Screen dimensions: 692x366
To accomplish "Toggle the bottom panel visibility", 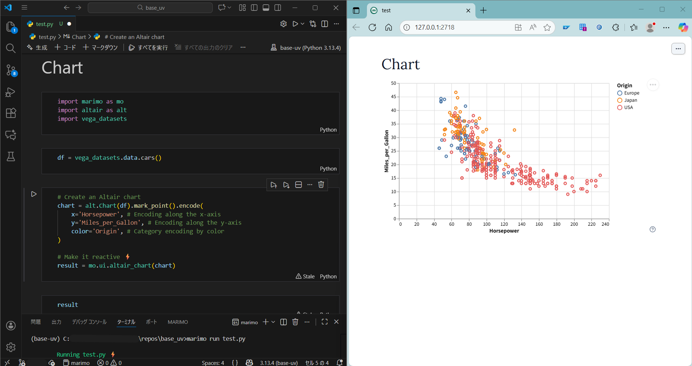I will pyautogui.click(x=266, y=7).
